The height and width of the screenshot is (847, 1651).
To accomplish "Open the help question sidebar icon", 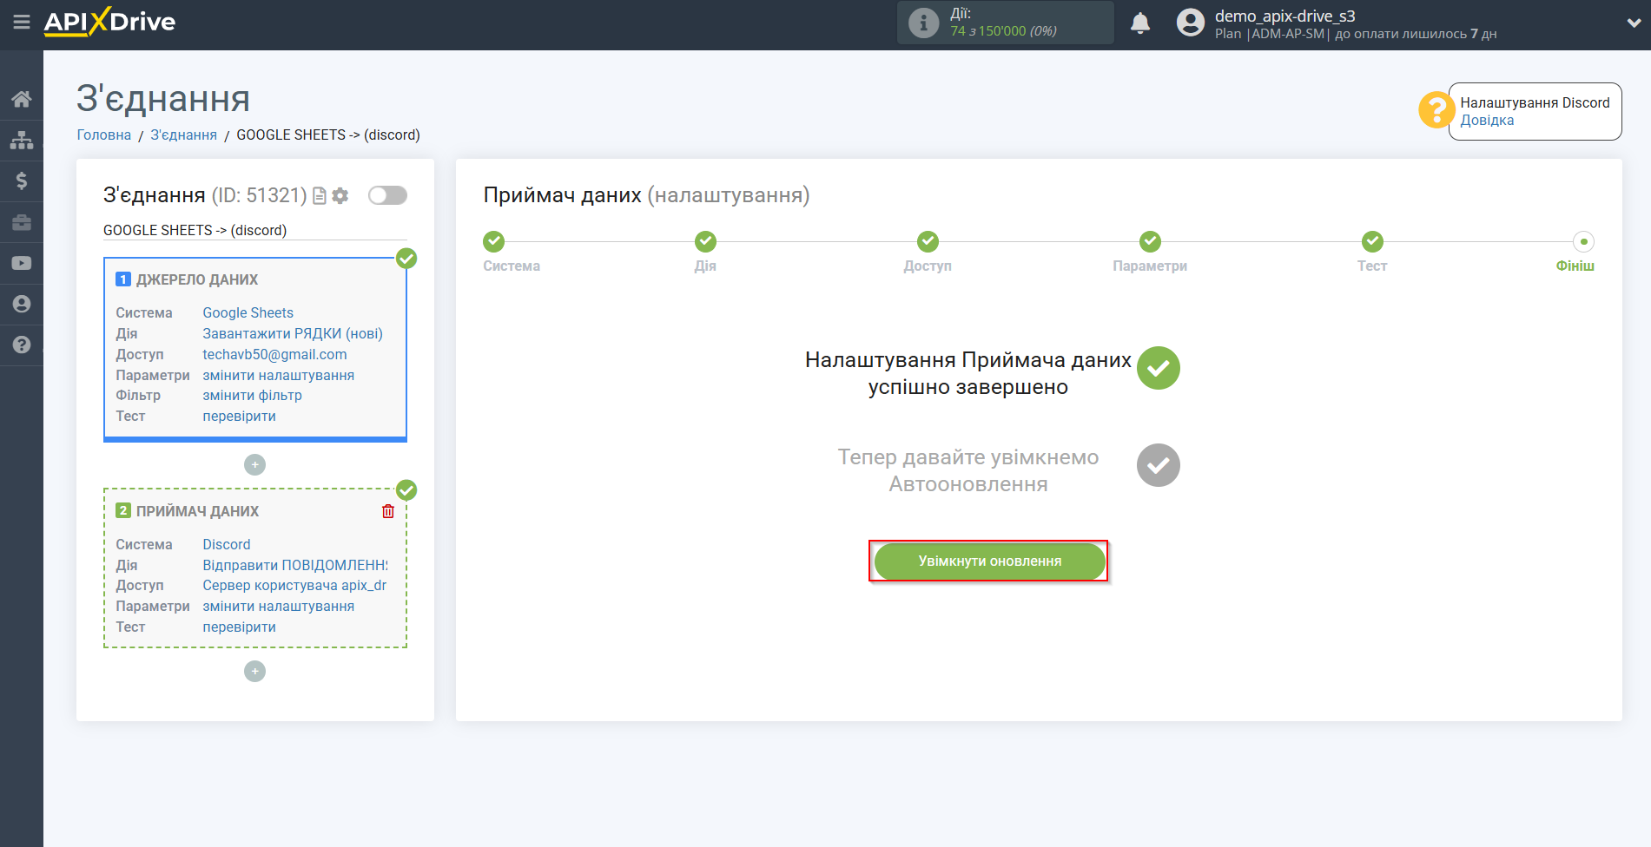I will (x=22, y=345).
